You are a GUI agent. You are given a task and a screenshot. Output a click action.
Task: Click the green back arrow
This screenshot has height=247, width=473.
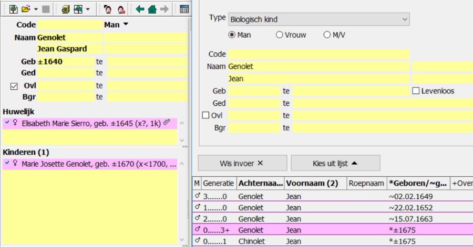coord(140,9)
